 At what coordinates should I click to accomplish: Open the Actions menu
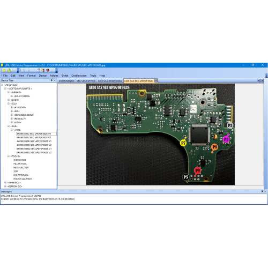click(54, 76)
